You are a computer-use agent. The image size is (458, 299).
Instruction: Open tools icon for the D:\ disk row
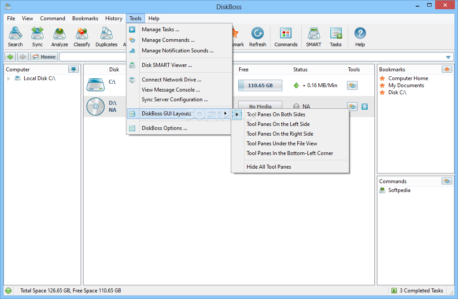[x=352, y=106]
